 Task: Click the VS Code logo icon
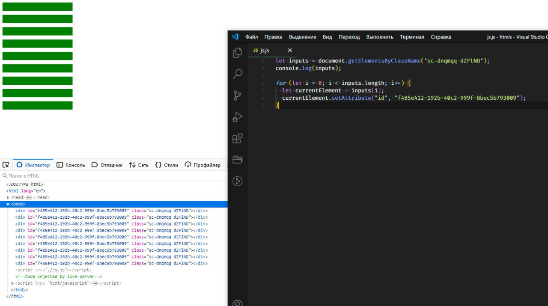[x=235, y=37]
